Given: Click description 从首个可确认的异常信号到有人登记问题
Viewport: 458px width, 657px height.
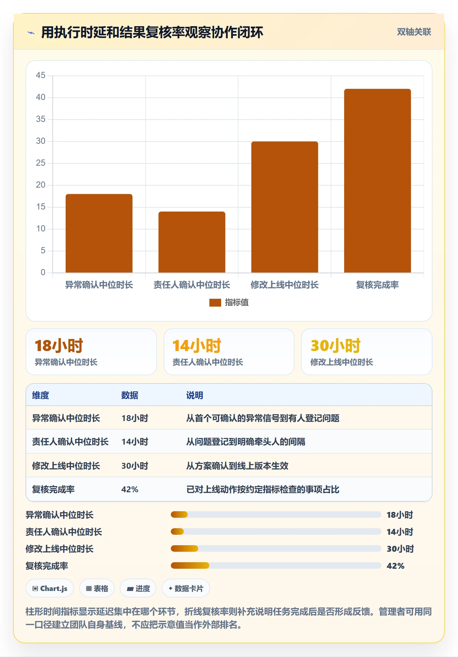Looking at the screenshot, I should 263,418.
